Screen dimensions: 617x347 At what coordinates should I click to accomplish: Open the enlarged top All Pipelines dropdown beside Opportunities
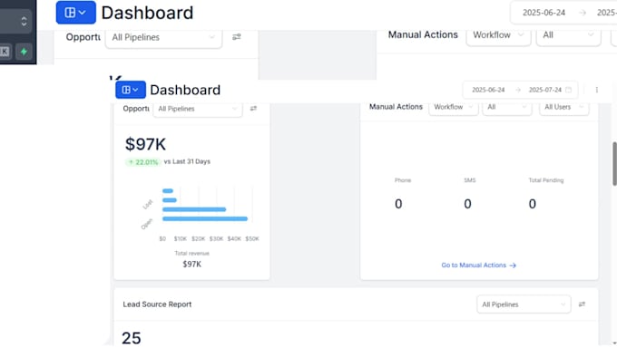(x=163, y=37)
